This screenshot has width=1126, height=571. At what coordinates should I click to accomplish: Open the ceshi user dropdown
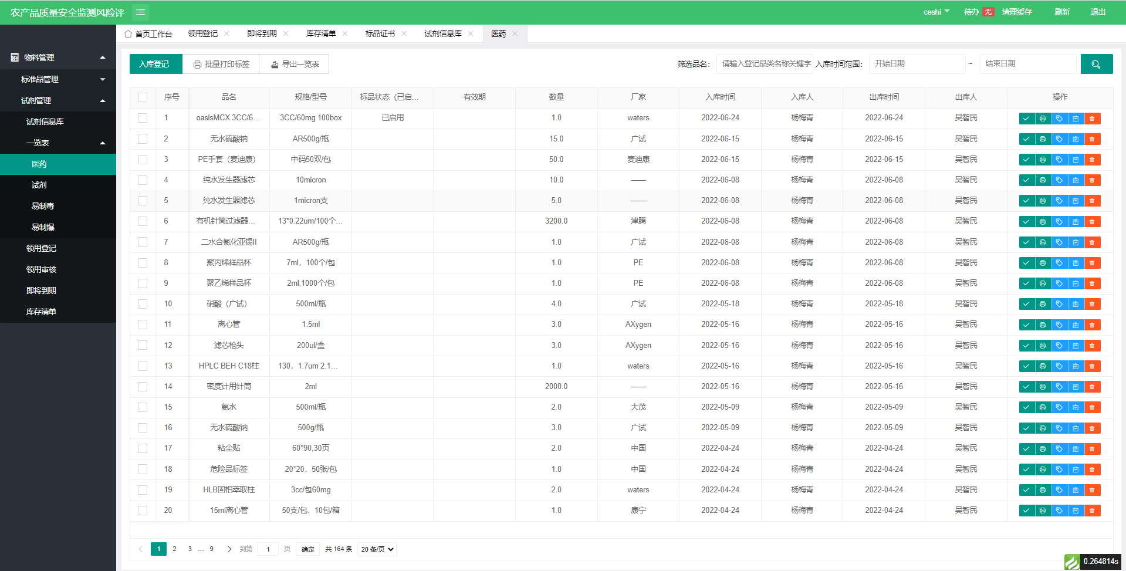tap(936, 12)
